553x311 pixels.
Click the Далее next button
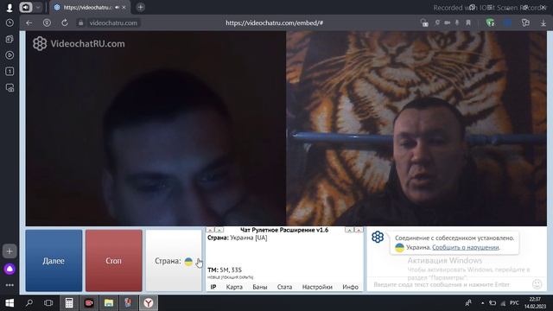pos(54,261)
